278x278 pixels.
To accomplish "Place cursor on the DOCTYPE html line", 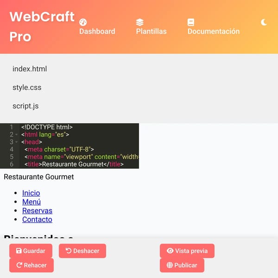I will point(47,127).
